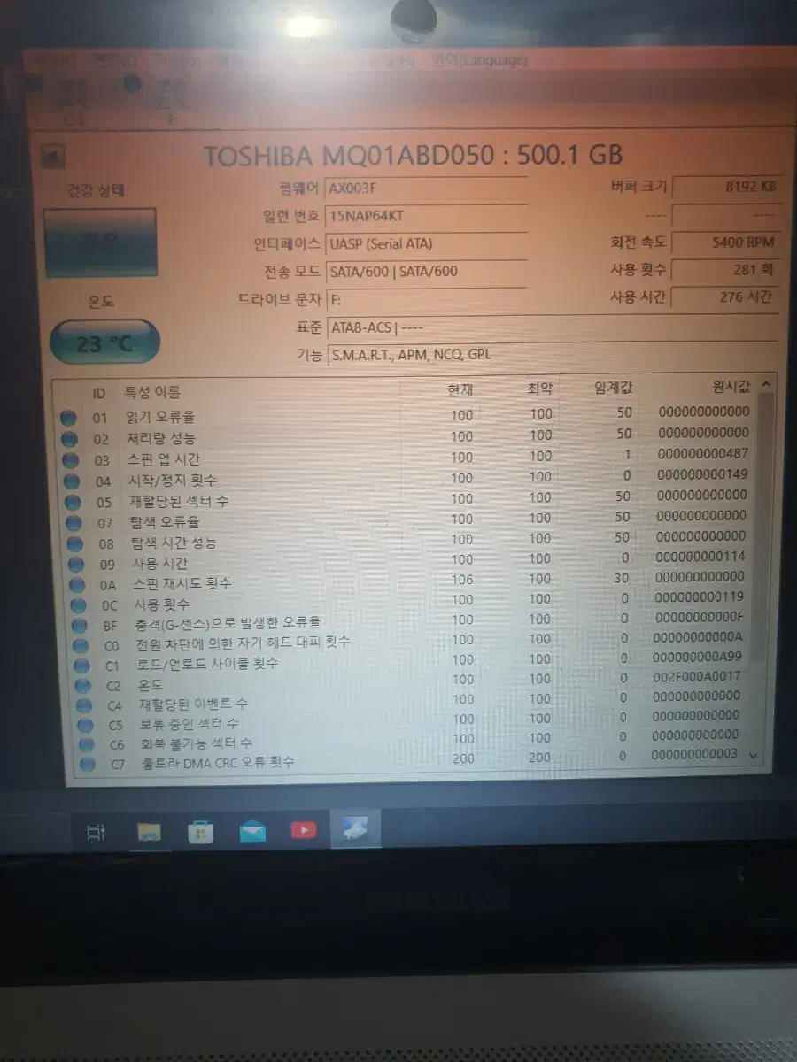Click the 원시값 column header
Viewport: 797px width, 1062px height.
click(x=731, y=387)
